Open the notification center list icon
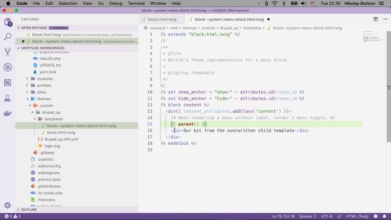 pyautogui.click(x=381, y=3)
